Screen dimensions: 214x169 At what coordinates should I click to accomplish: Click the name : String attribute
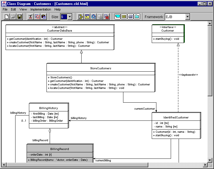(x=165, y=127)
